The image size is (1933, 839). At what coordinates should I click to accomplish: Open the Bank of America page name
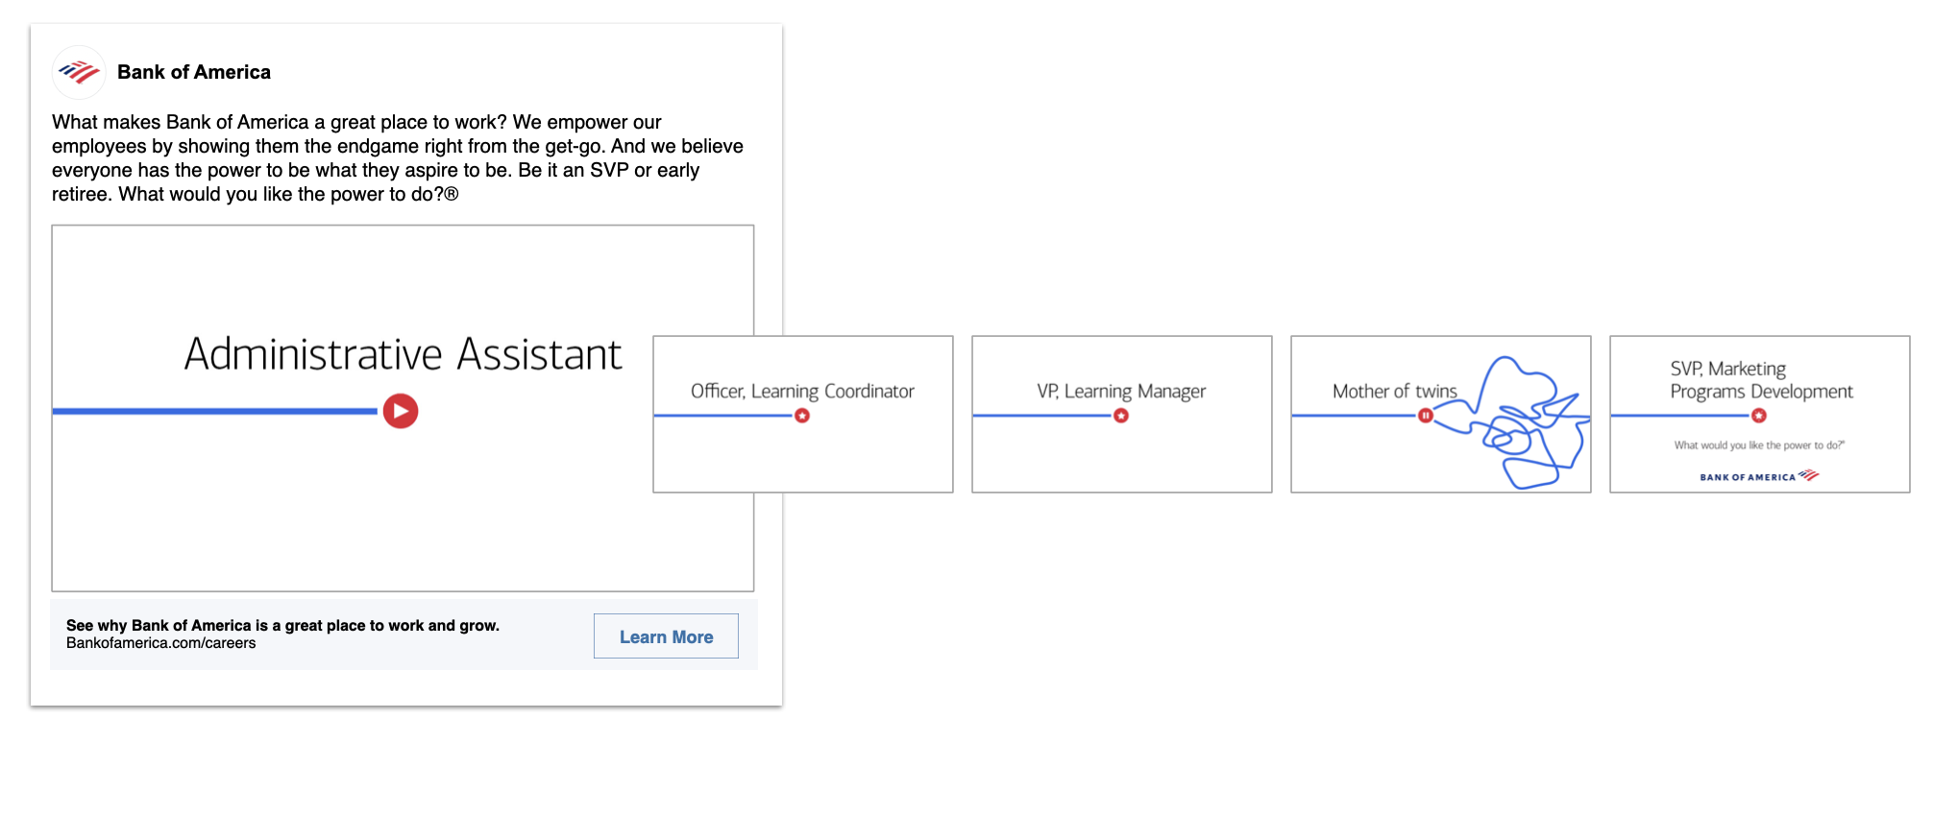click(194, 72)
